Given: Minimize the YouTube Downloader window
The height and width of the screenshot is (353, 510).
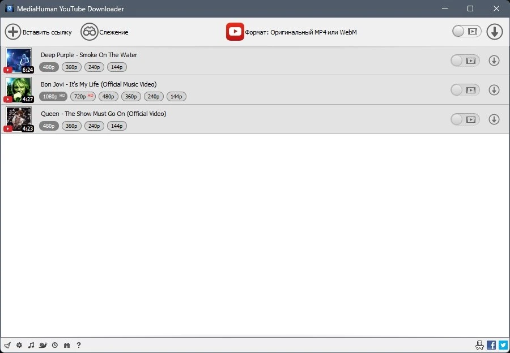Looking at the screenshot, I should tap(445, 8).
